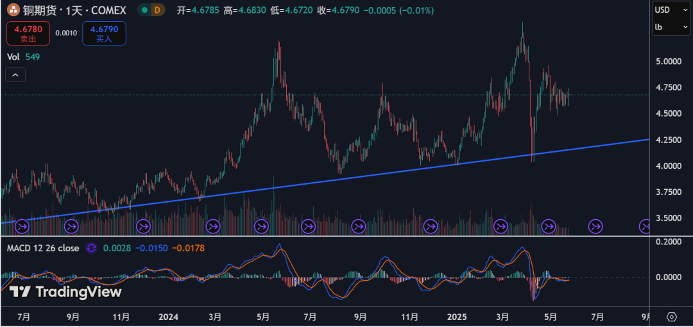Collapse the indicator legend with chevron button

[15, 75]
